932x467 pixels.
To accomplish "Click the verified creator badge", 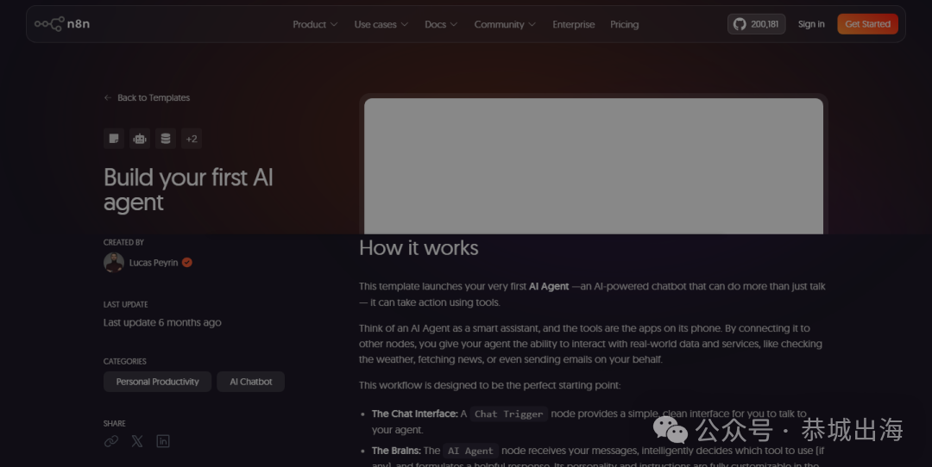I will click(187, 262).
